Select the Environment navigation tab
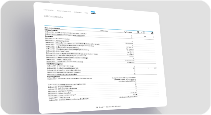 [78, 12]
